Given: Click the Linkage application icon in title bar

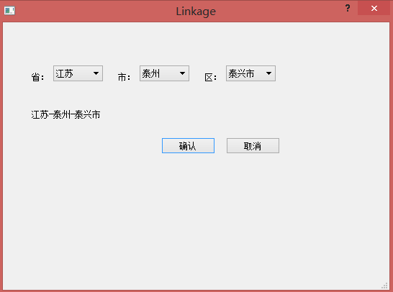Looking at the screenshot, I should coord(9,11).
